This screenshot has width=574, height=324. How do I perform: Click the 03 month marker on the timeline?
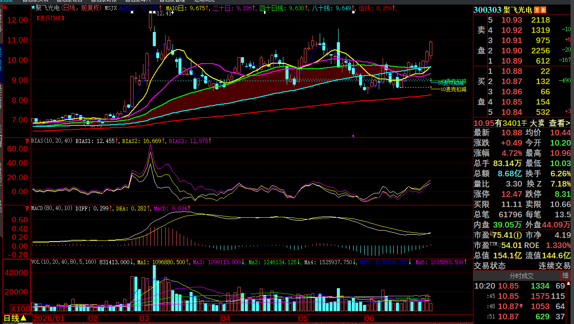pos(144,318)
